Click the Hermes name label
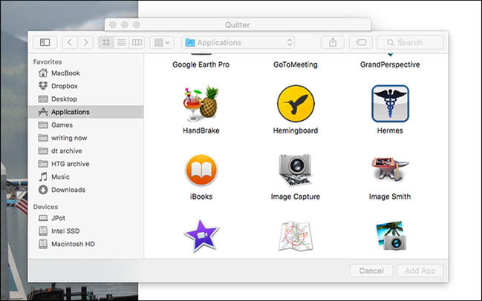The image size is (482, 301). 390,130
